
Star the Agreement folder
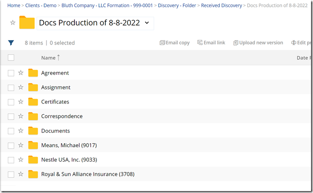21,73
